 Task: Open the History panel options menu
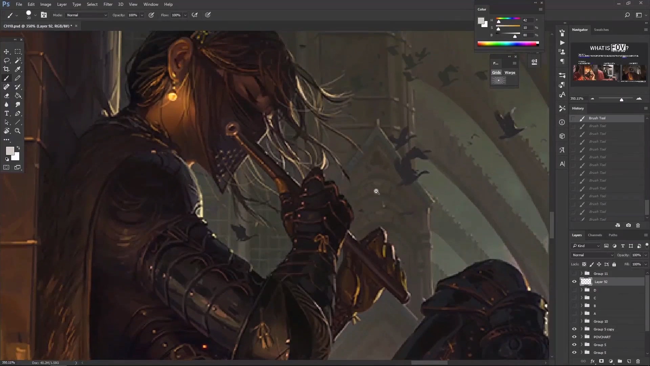coord(646,108)
